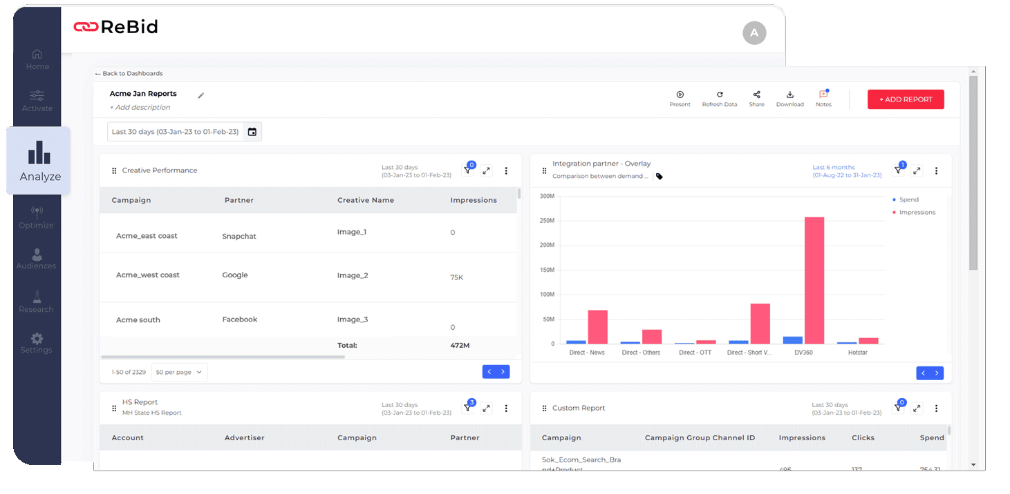Screen dimensions: 1010x494
Task: Toggle Impressions series in chart legend
Action: (913, 213)
